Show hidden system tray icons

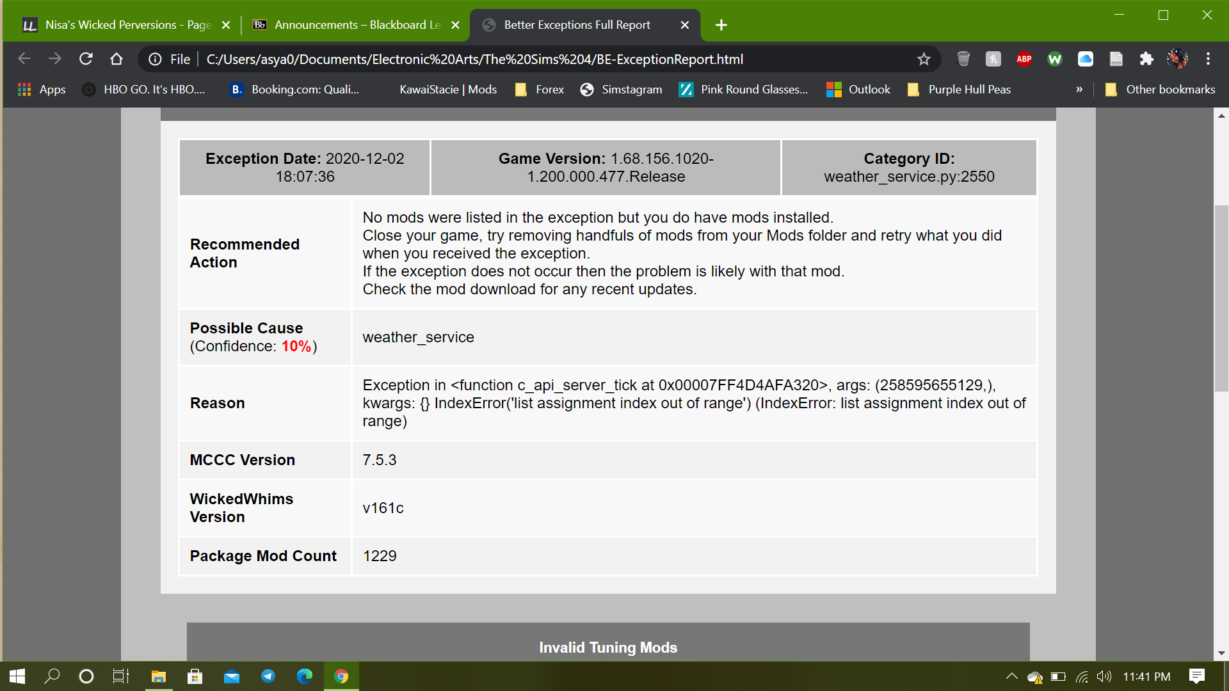(1011, 676)
